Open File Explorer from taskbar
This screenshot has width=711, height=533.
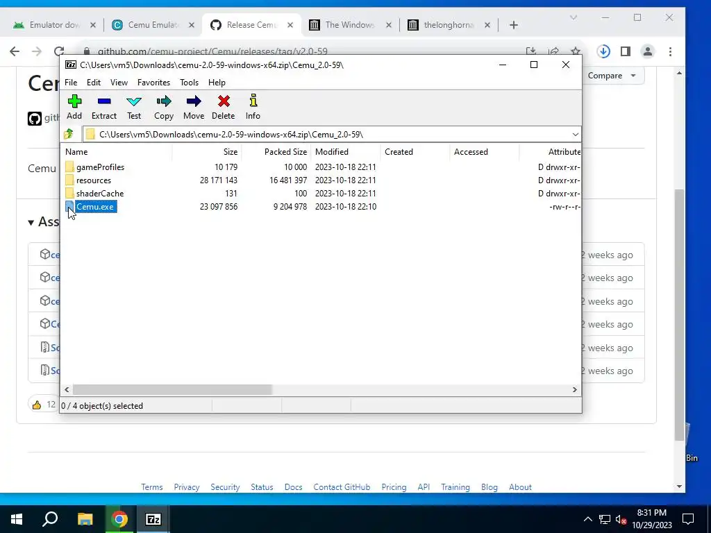point(85,519)
